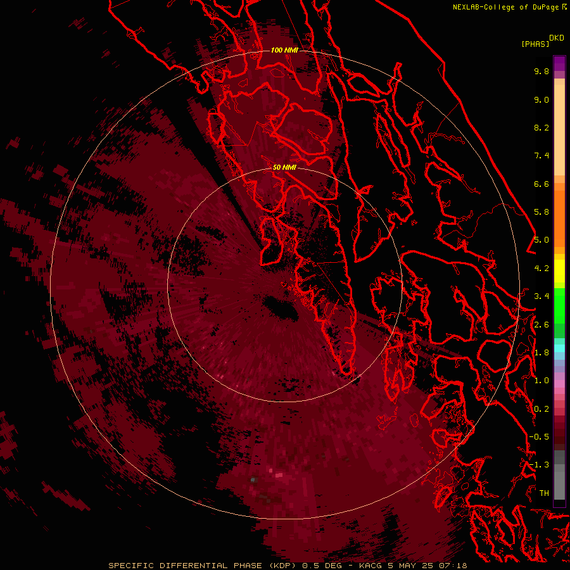Click the 3.4 value on color scale
The height and width of the screenshot is (570, 570).
[541, 296]
